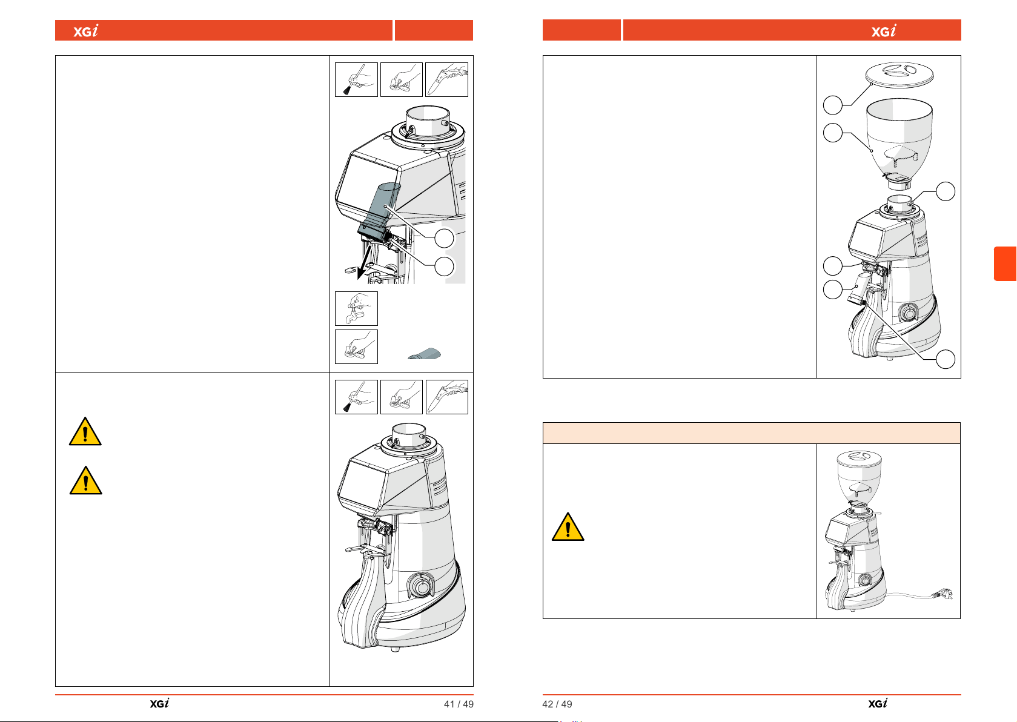Click the bean hopper in the exploded view
This screenshot has height=722, width=1017.
coord(899,145)
